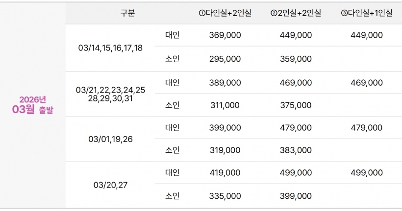
Task: Click the 295,000 child price
Action: click(x=225, y=59)
